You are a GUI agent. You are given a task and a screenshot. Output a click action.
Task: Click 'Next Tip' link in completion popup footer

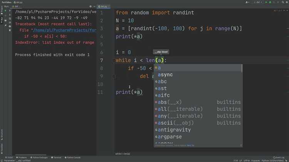190,145
